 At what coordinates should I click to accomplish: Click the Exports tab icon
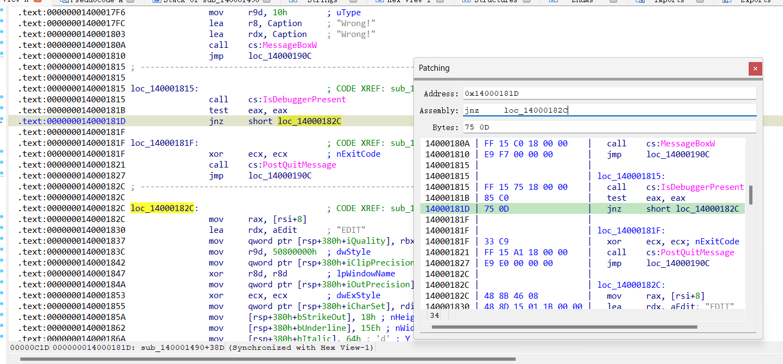726,2
